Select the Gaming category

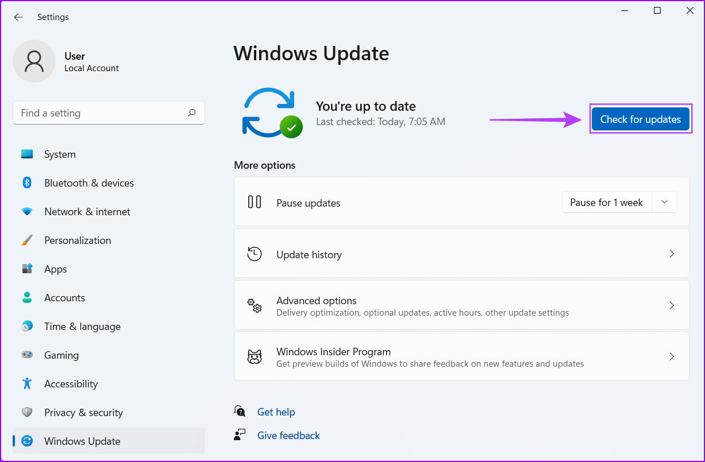click(x=109, y=355)
